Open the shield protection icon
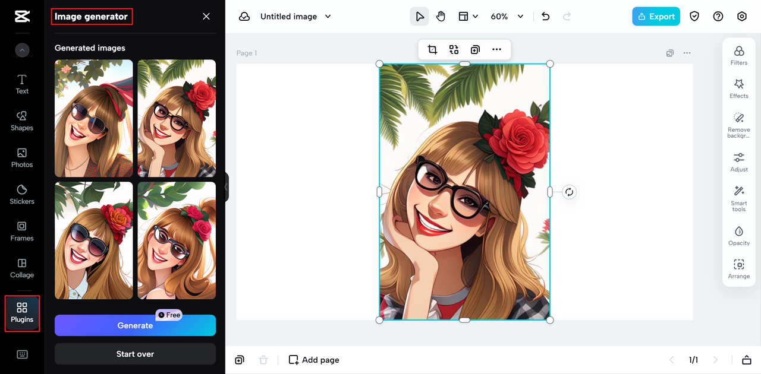Image resolution: width=761 pixels, height=374 pixels. (x=694, y=17)
